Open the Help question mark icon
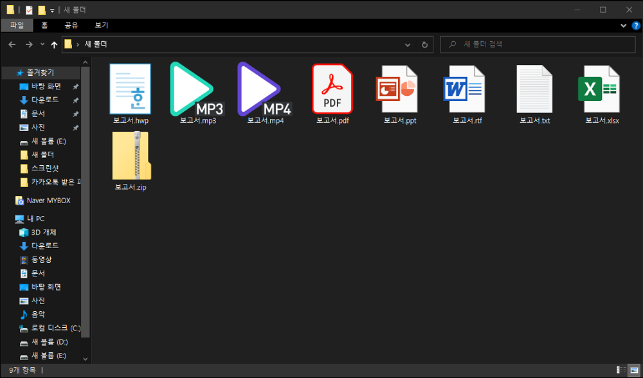Viewport: 643px width, 378px height. pyautogui.click(x=636, y=26)
